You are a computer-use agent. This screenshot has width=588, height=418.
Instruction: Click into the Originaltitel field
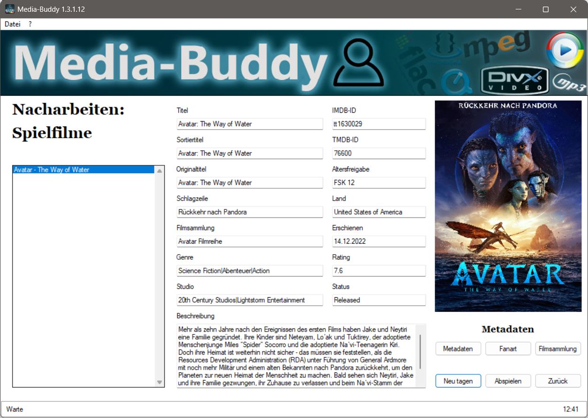pyautogui.click(x=250, y=183)
